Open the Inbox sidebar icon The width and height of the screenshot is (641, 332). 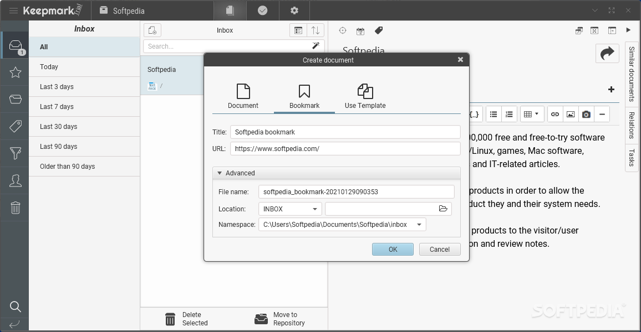16,46
